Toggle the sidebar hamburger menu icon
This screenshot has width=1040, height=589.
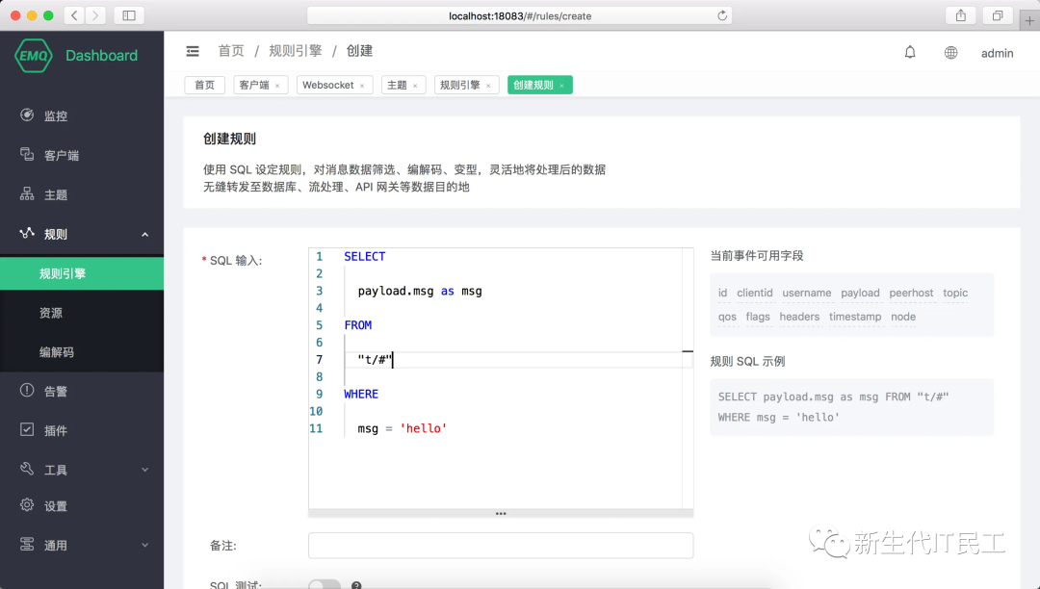[x=193, y=51]
